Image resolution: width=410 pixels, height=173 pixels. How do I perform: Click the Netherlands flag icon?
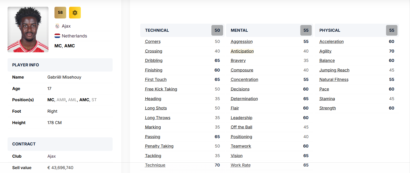pyautogui.click(x=57, y=36)
